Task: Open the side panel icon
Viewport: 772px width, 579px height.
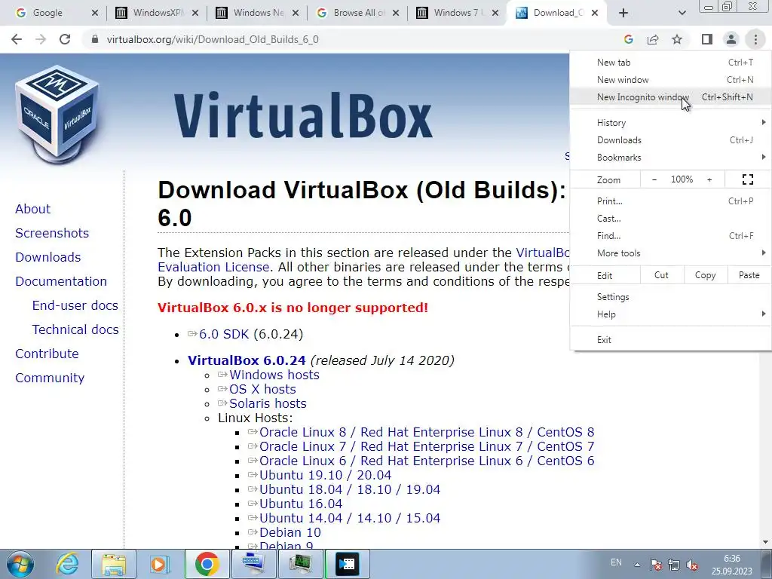Action: (x=707, y=39)
